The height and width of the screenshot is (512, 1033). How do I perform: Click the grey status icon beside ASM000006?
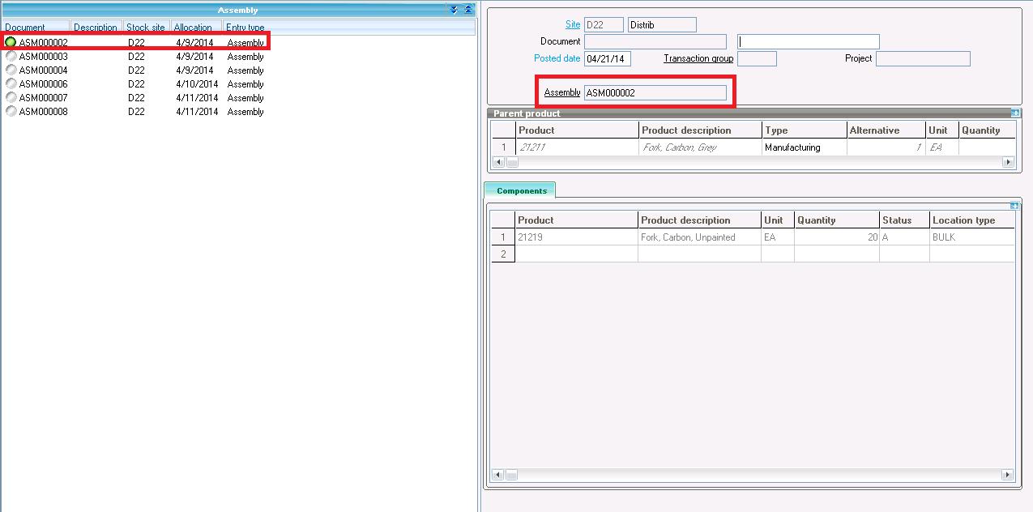(x=11, y=84)
